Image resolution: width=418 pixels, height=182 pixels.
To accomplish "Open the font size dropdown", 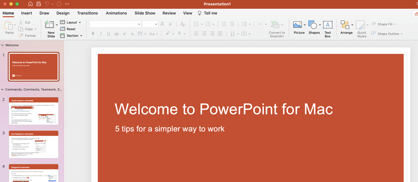I will pyautogui.click(x=156, y=24).
